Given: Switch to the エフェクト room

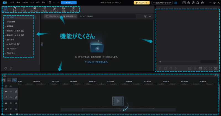Looking at the screenshot, I should coord(44,9).
